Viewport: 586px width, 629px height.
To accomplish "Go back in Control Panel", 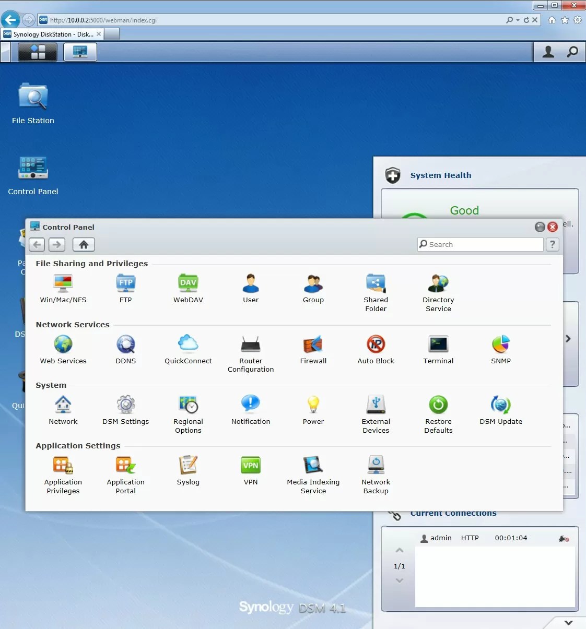I will click(x=37, y=244).
